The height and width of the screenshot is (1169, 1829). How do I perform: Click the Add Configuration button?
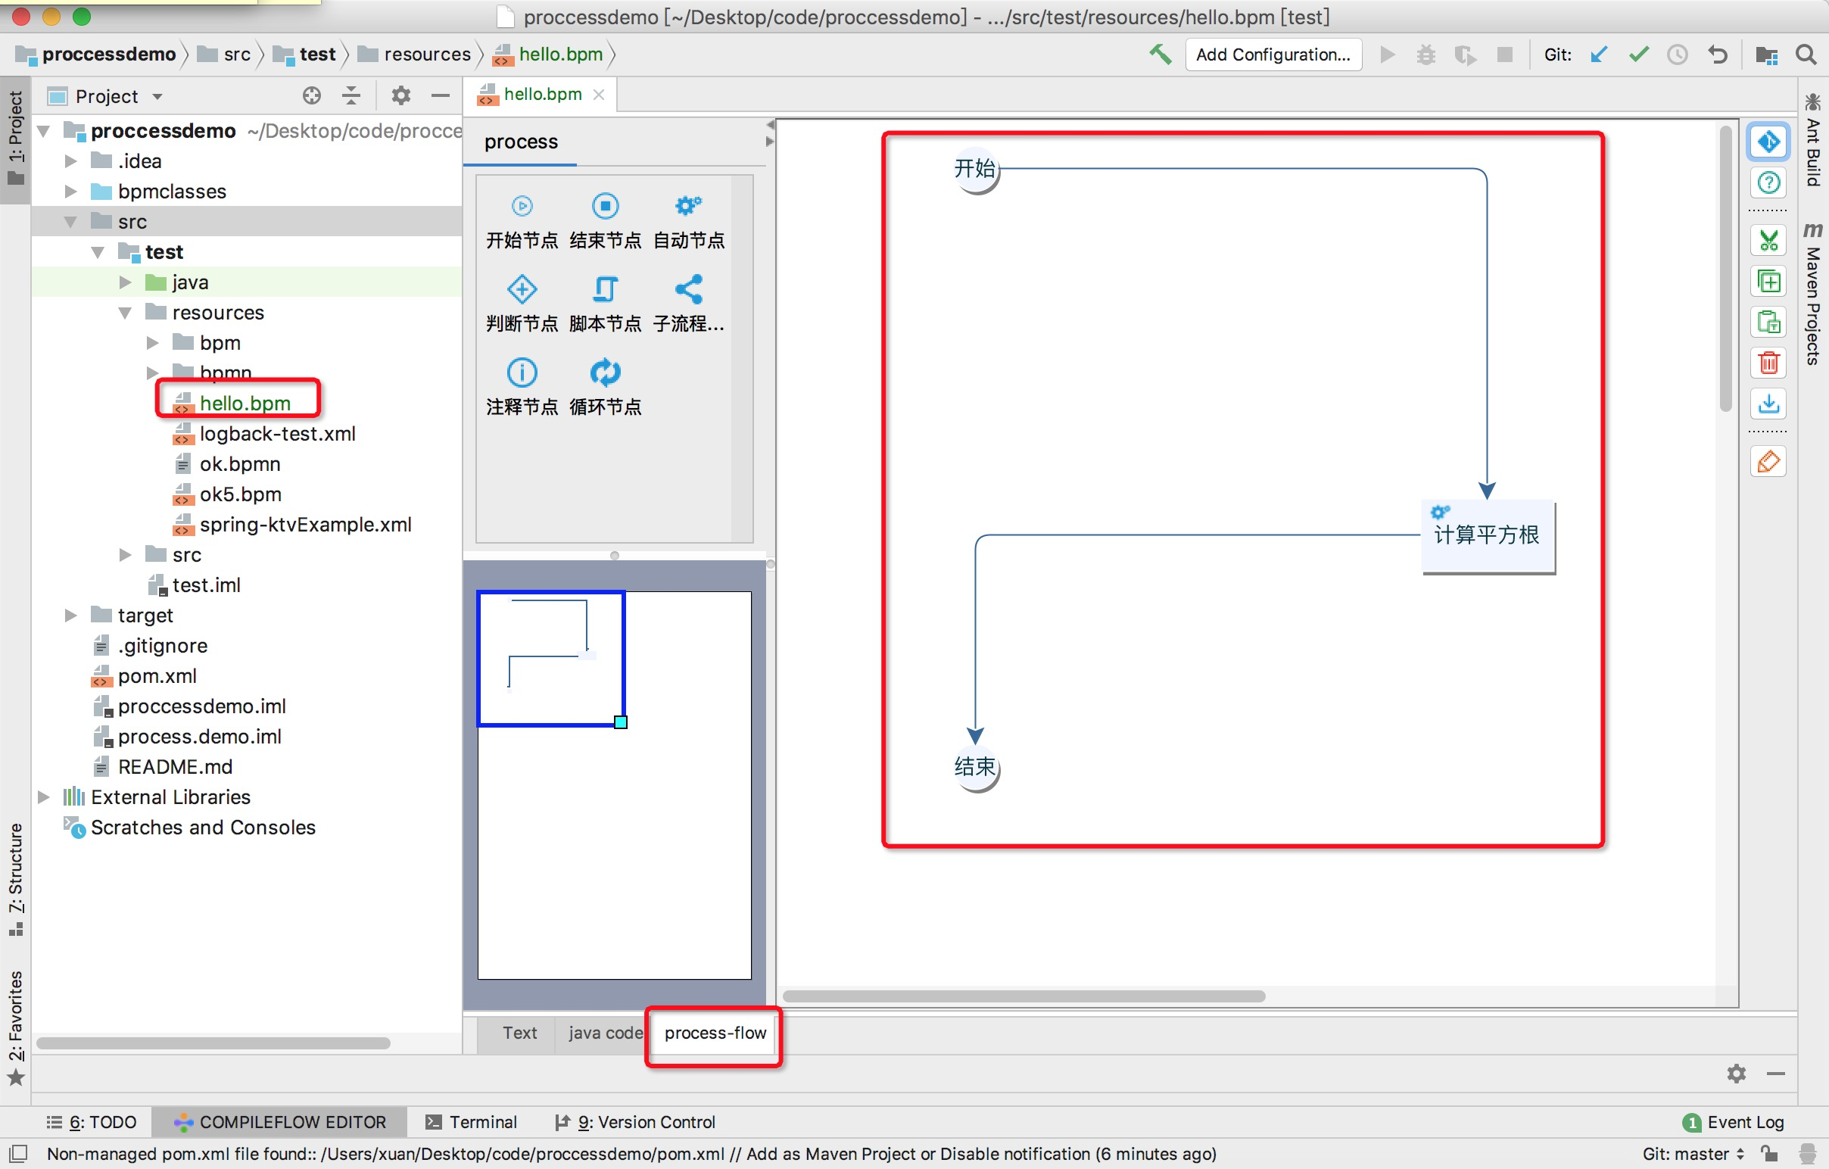pos(1273,55)
